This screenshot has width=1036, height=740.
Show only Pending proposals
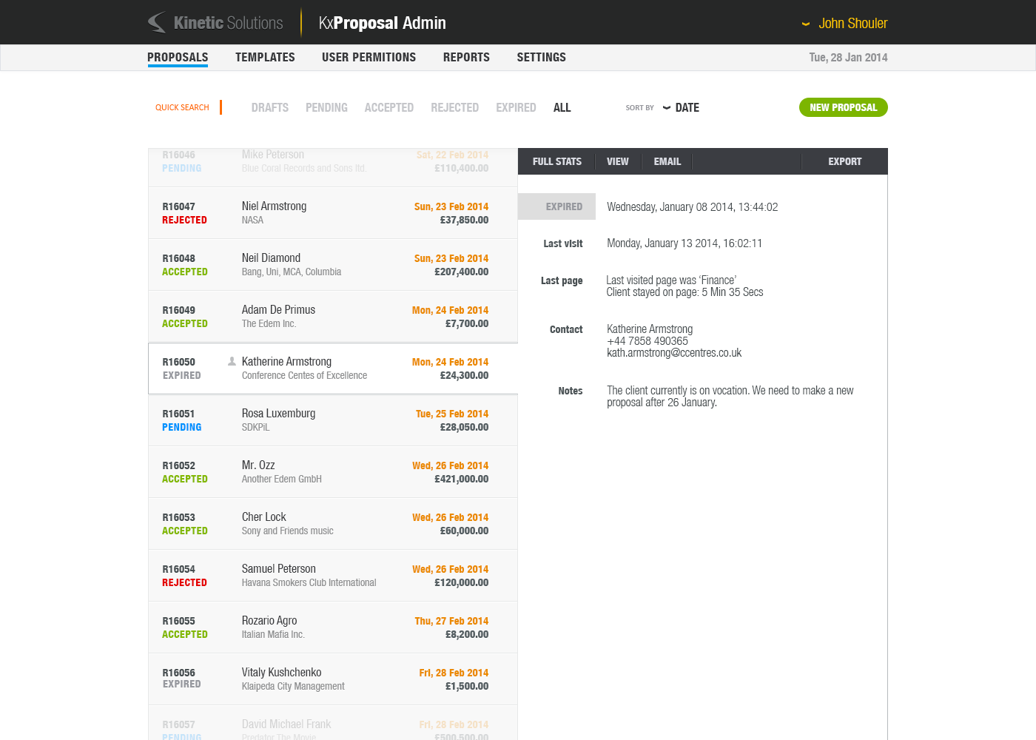(x=326, y=107)
